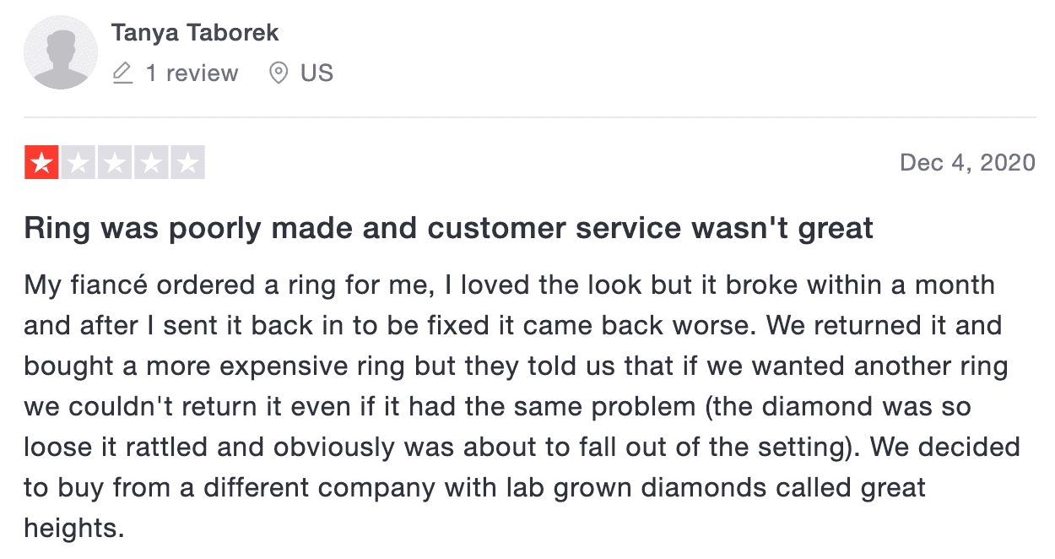Click the pencil review-count icon
Screen dimensions: 1055x559
(x=123, y=73)
